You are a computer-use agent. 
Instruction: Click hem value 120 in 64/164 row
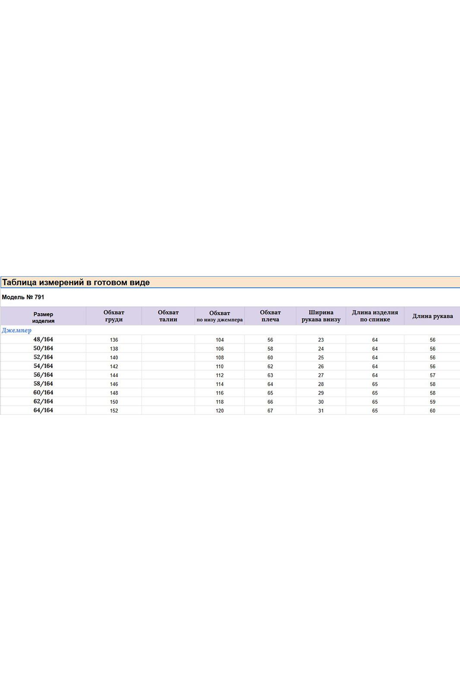(220, 411)
